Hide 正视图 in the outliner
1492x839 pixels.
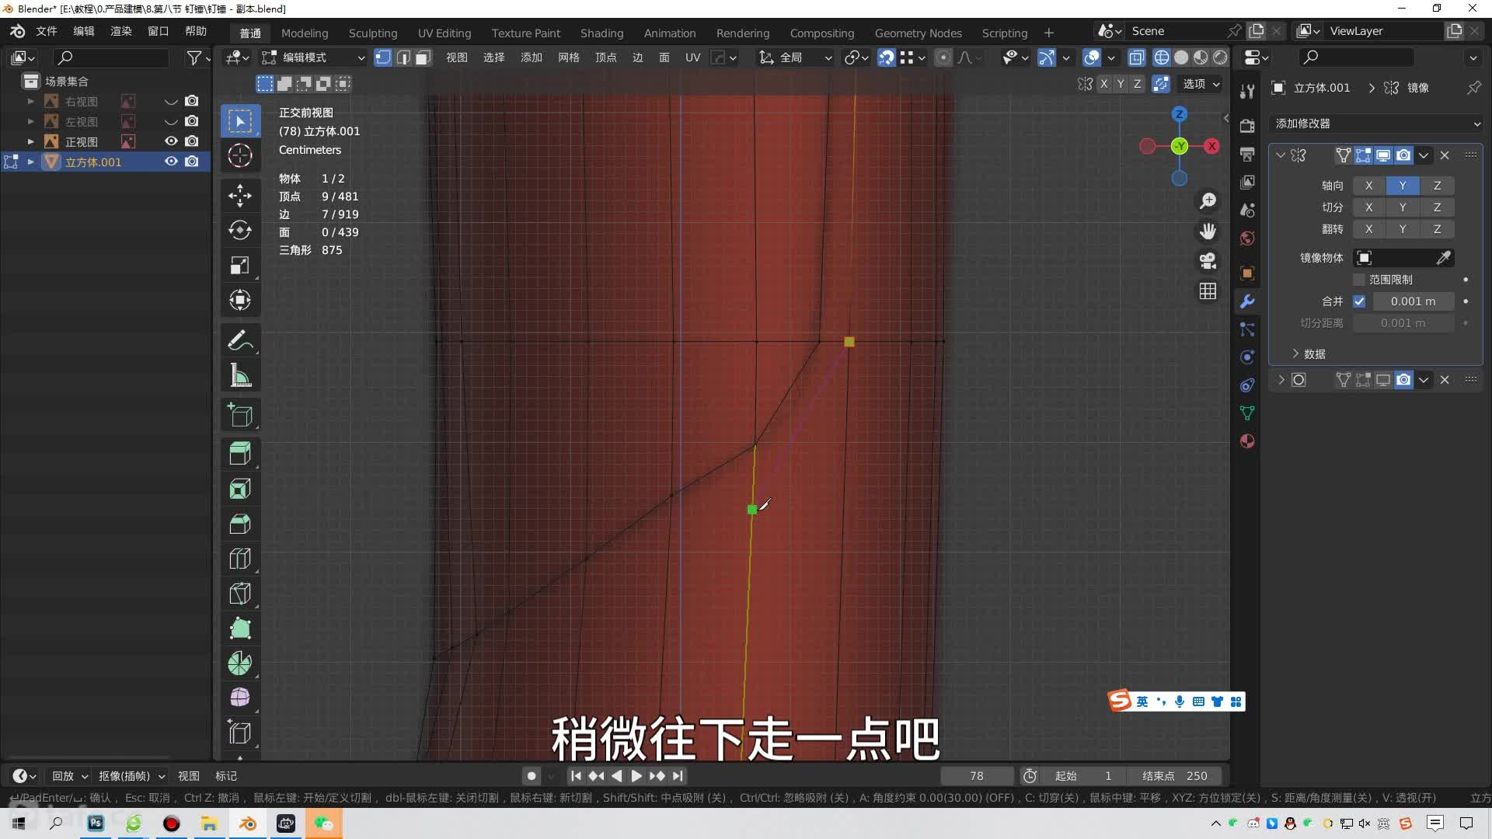click(171, 141)
